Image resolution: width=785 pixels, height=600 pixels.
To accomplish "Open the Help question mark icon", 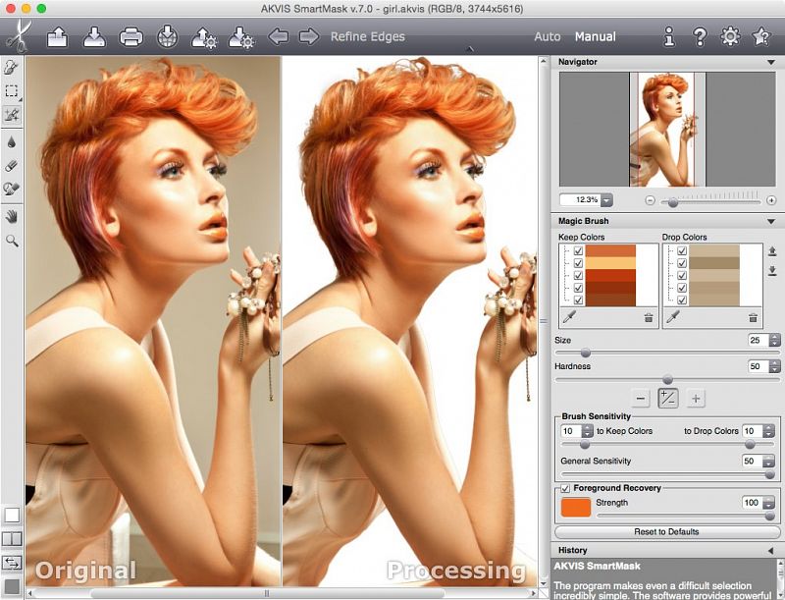I will [x=700, y=37].
